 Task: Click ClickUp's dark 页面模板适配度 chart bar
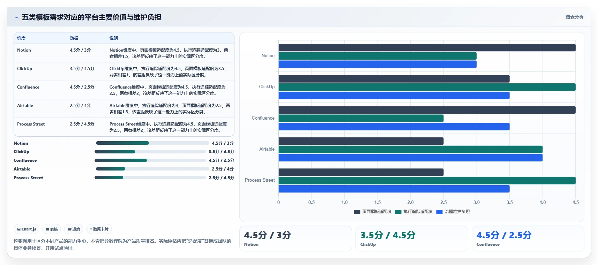(394, 79)
